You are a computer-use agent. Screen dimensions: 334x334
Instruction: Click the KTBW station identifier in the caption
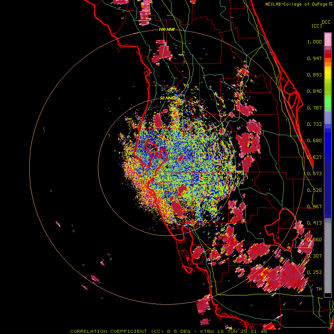[208, 331]
